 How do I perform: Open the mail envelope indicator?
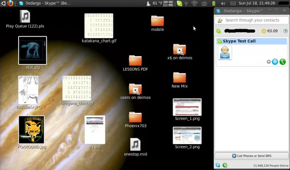coord(233,3)
